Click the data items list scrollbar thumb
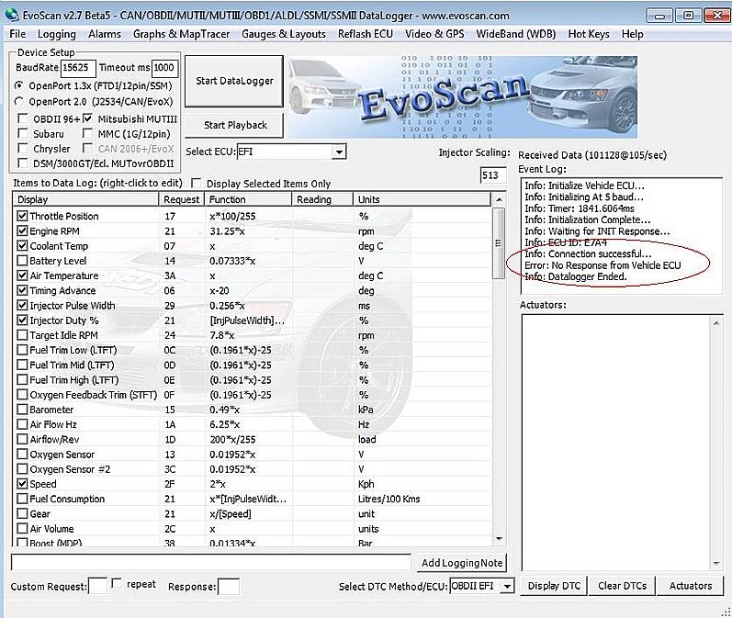Screen dimensions: 732x618 click(x=499, y=242)
